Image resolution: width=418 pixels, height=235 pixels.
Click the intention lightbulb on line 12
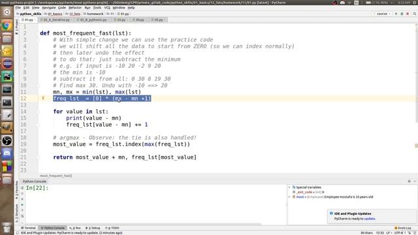pos(43,98)
